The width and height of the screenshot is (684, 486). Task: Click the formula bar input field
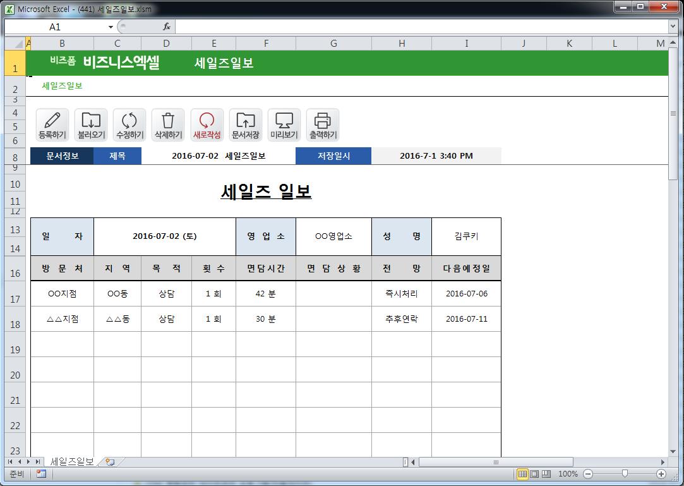point(417,27)
